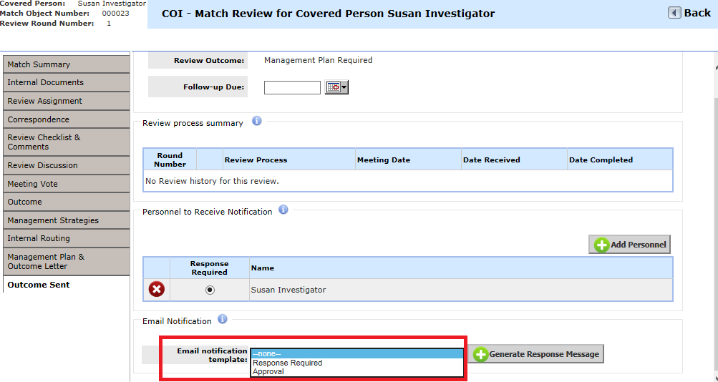Click the Round Number column header
Screen dimensions: 718x382
pos(170,160)
